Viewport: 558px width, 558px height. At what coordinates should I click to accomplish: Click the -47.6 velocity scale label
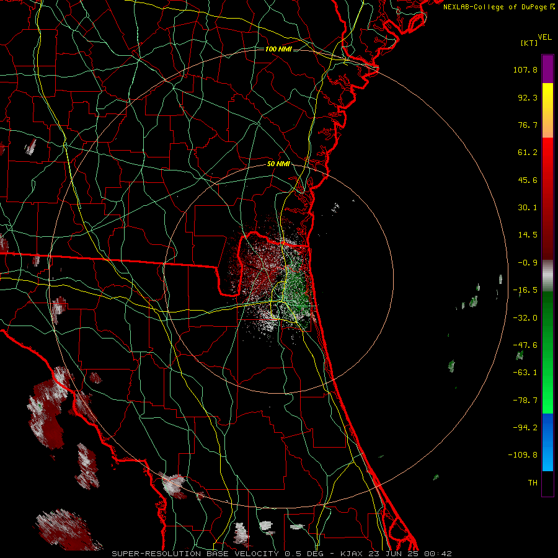click(525, 345)
